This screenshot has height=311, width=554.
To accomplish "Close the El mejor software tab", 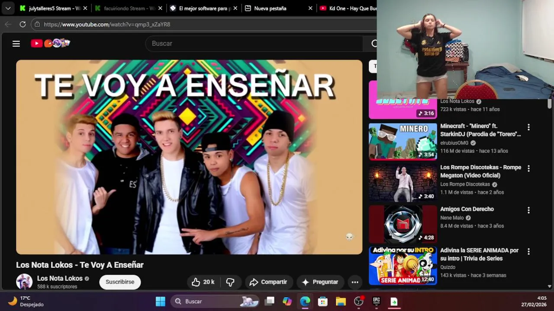I will 235,8.
